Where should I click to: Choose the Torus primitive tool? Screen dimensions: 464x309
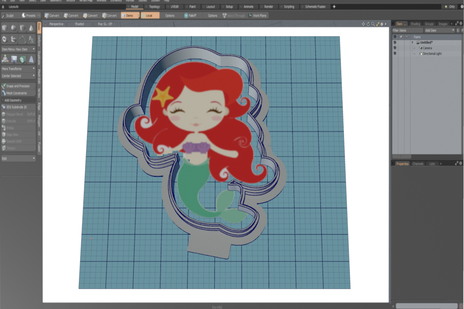click(x=5, y=39)
